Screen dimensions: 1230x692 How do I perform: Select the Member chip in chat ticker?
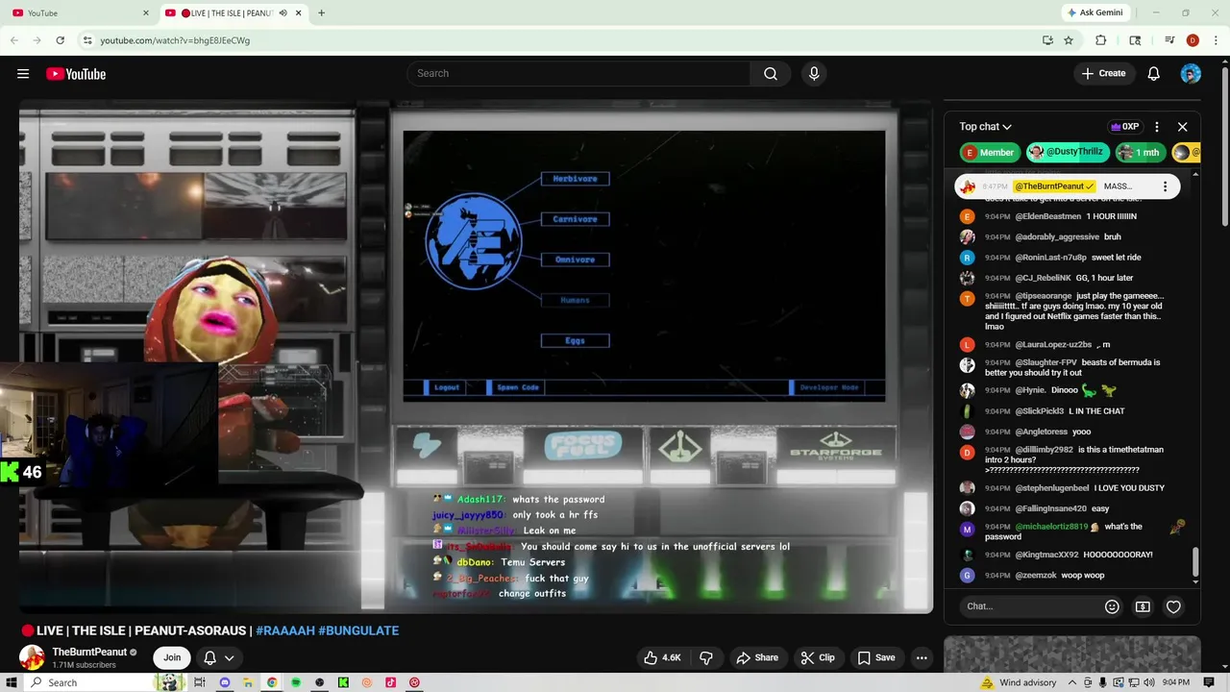coord(989,153)
